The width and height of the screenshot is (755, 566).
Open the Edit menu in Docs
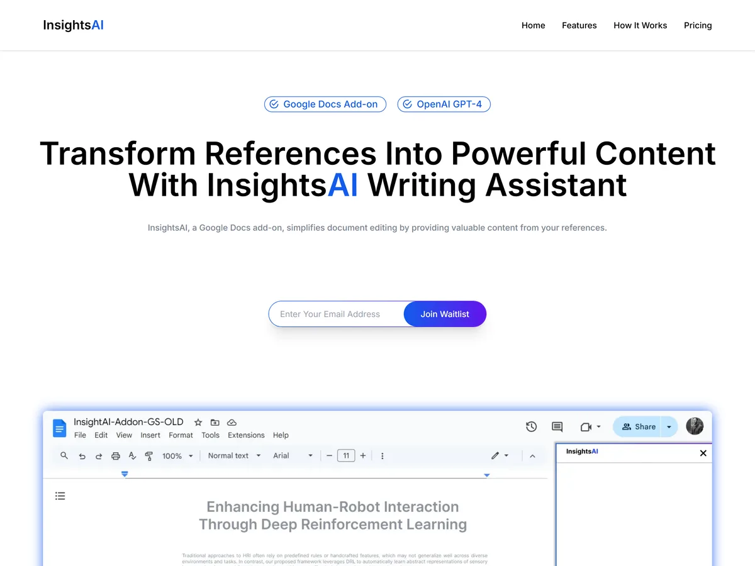[101, 435]
